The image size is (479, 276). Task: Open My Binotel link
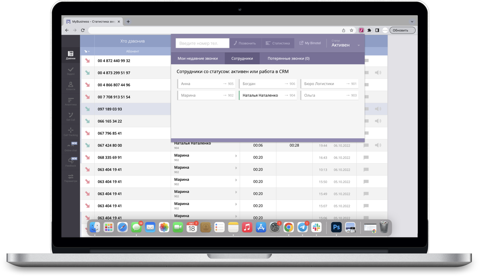(x=310, y=43)
